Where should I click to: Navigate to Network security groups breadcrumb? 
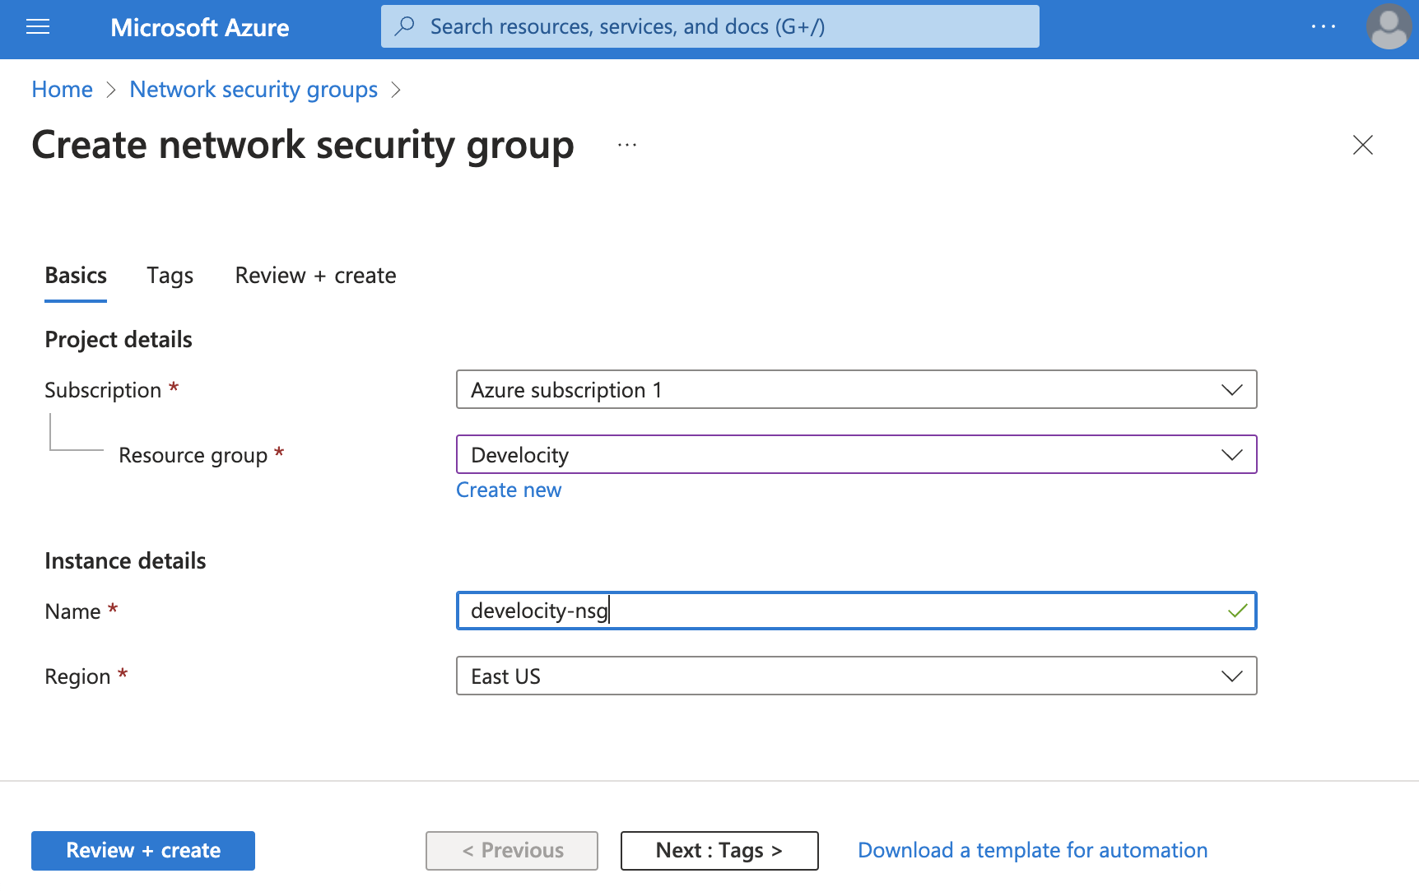(x=253, y=89)
